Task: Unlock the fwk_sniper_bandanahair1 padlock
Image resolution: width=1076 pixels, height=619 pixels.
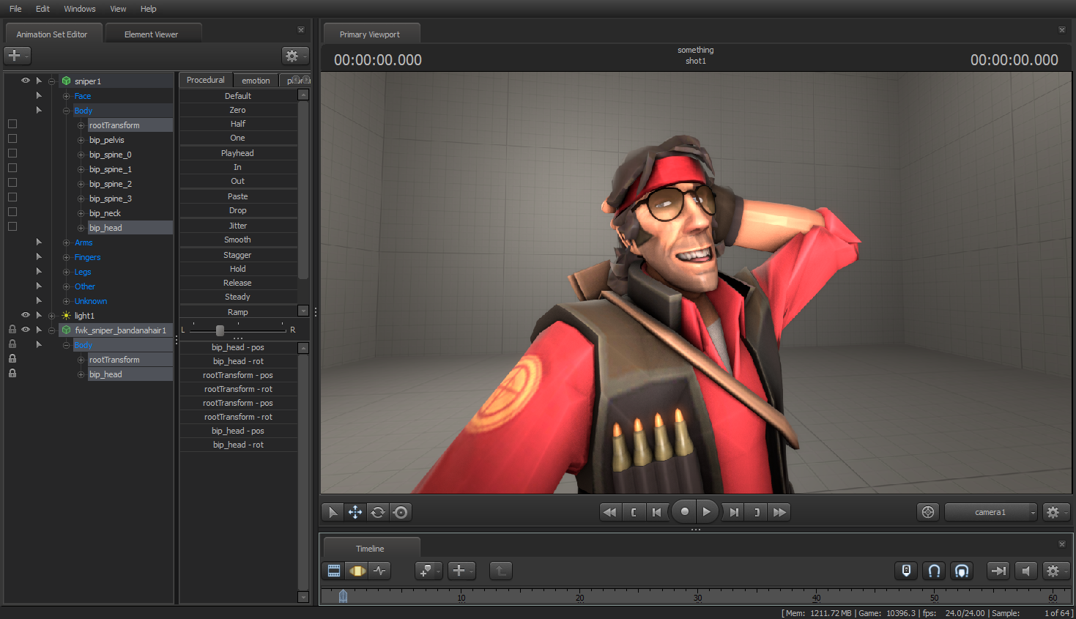Action: click(12, 330)
